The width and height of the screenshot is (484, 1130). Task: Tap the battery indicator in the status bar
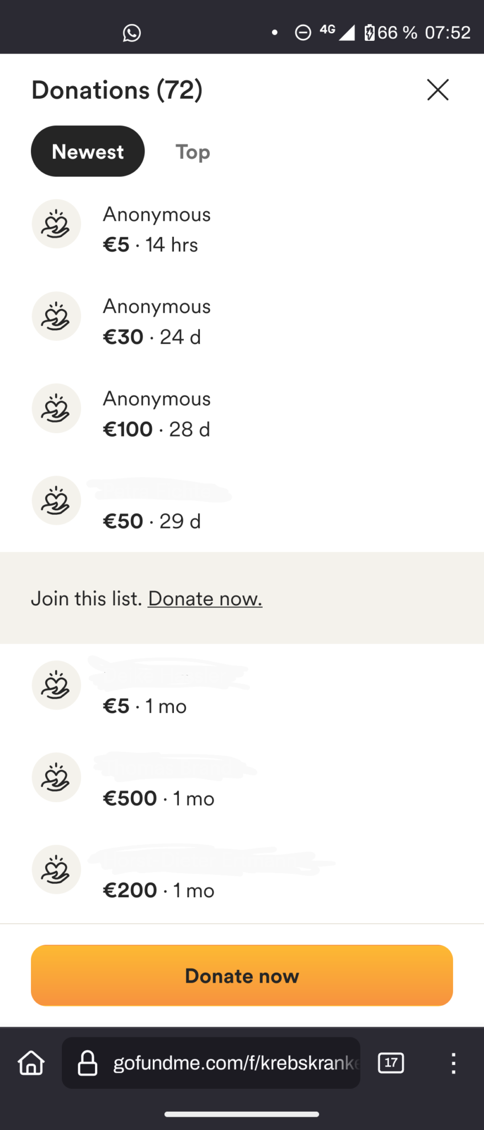369,33
